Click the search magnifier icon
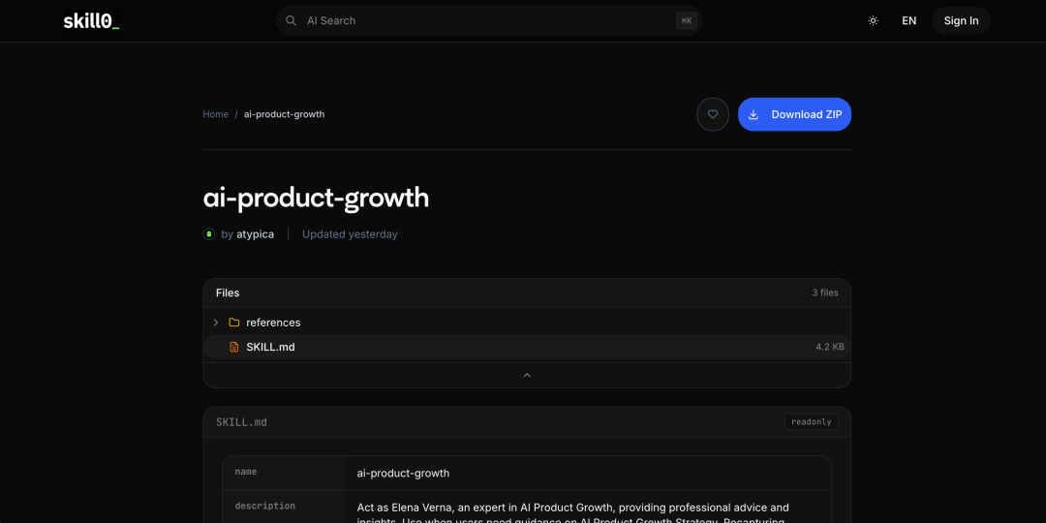The image size is (1046, 523). pos(291,20)
